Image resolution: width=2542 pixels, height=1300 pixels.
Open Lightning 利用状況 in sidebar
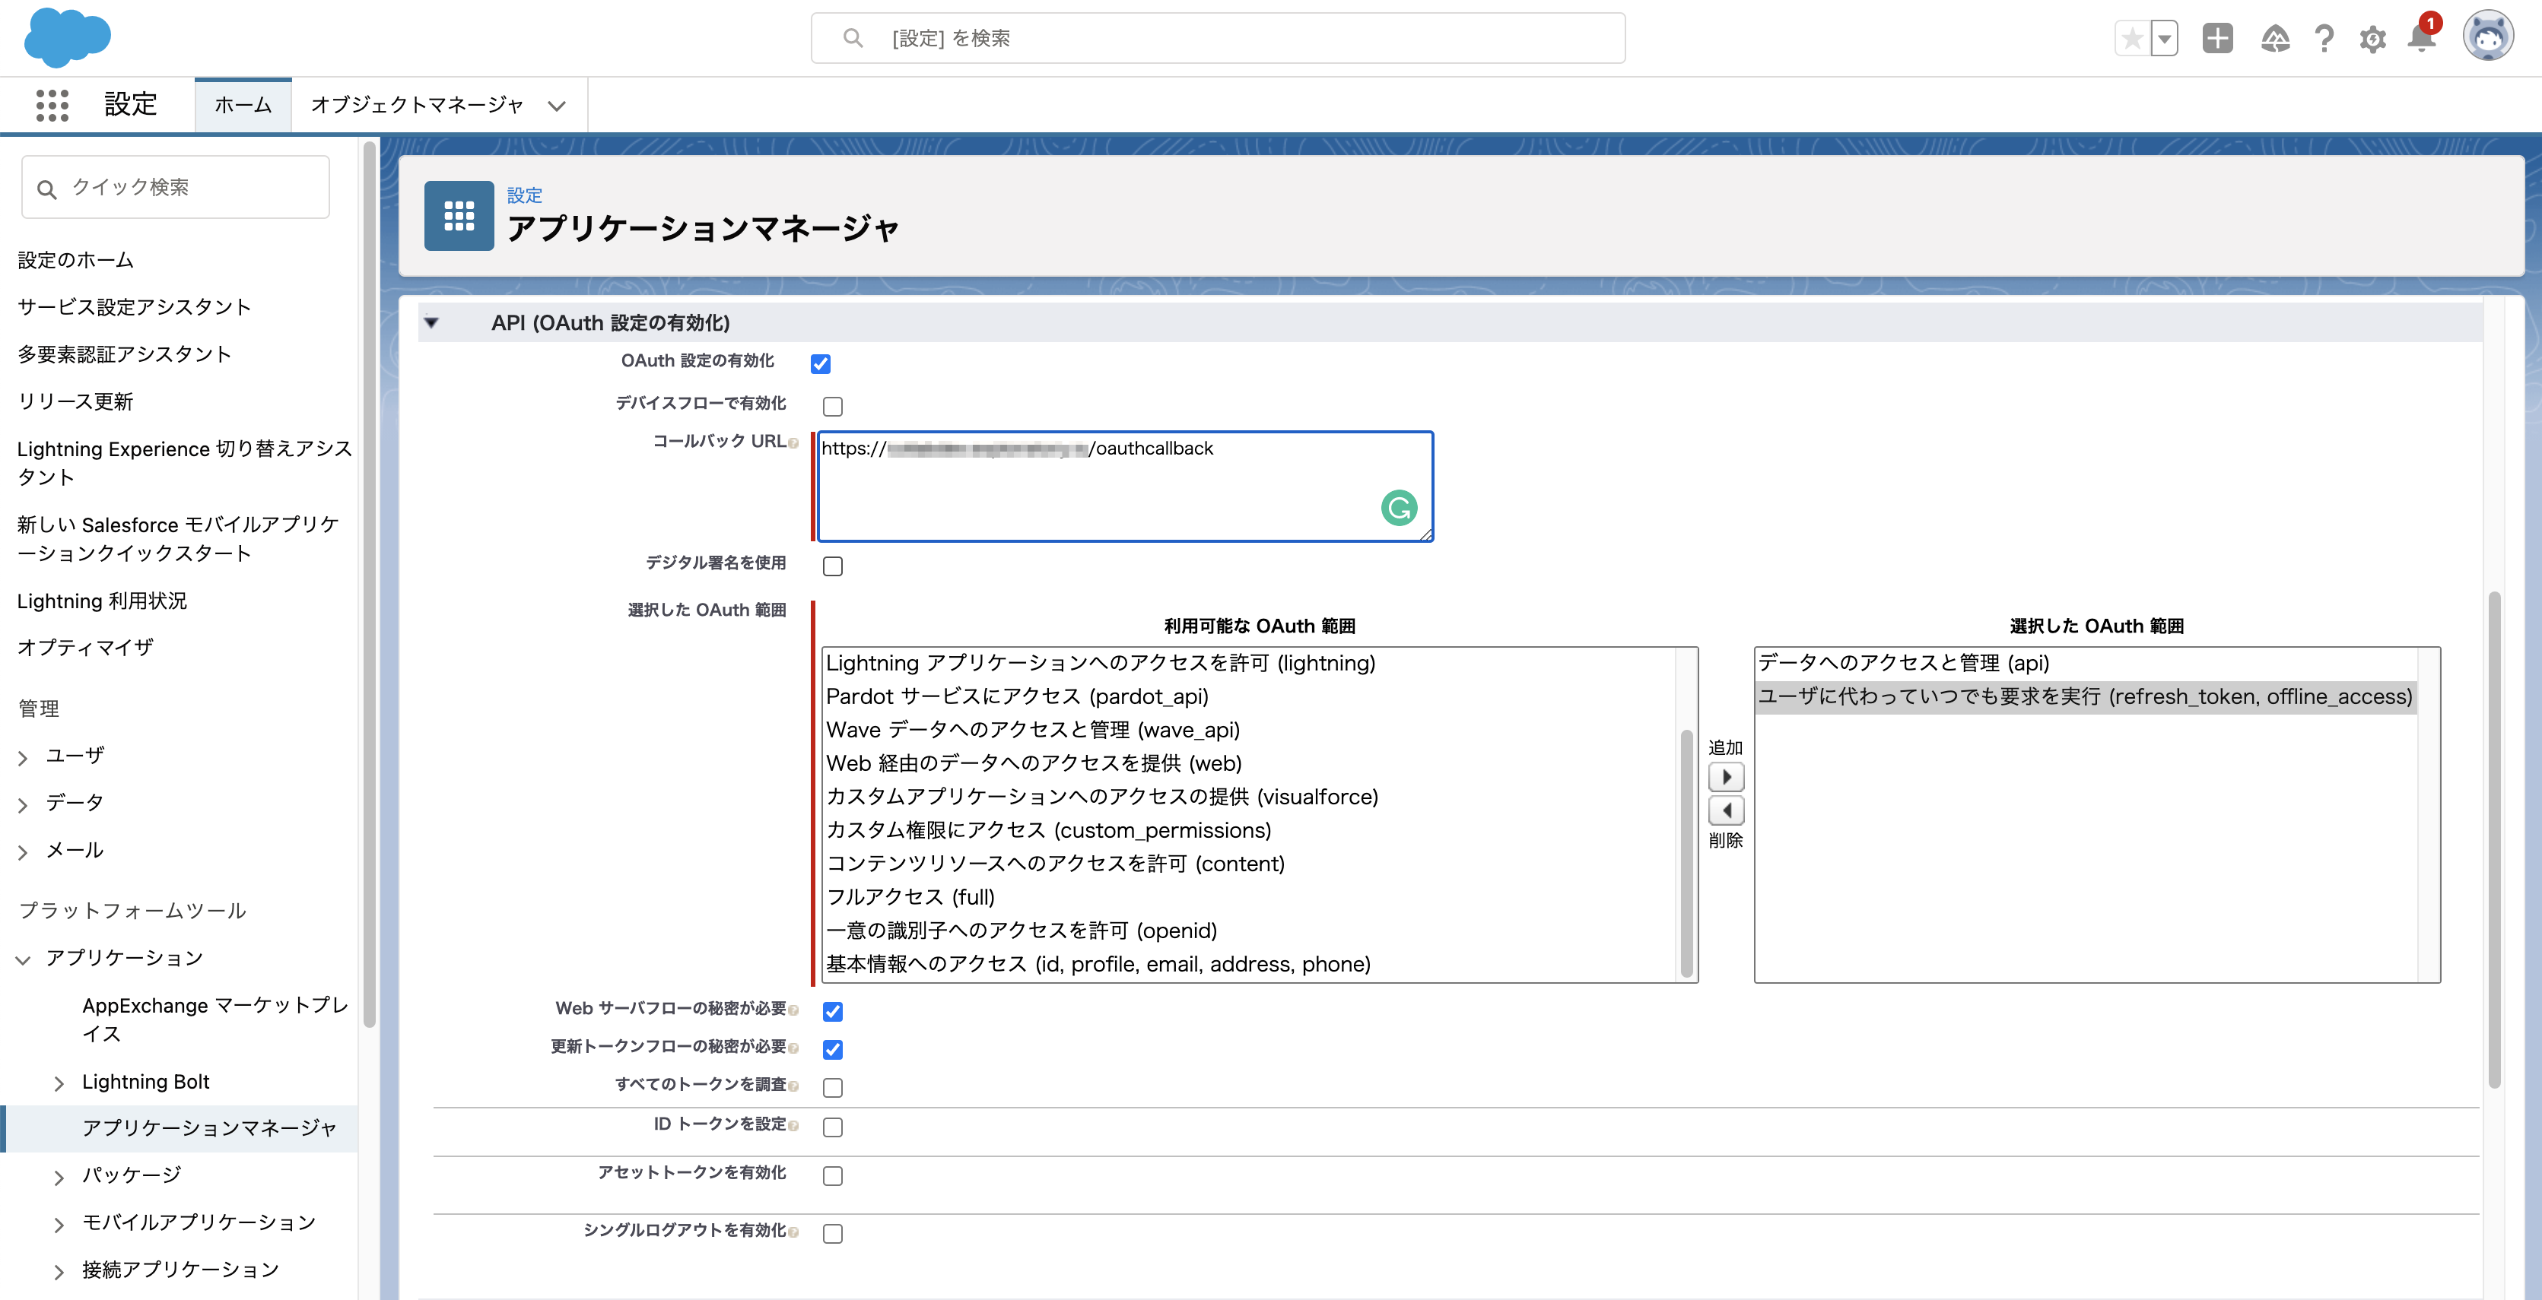click(x=102, y=601)
